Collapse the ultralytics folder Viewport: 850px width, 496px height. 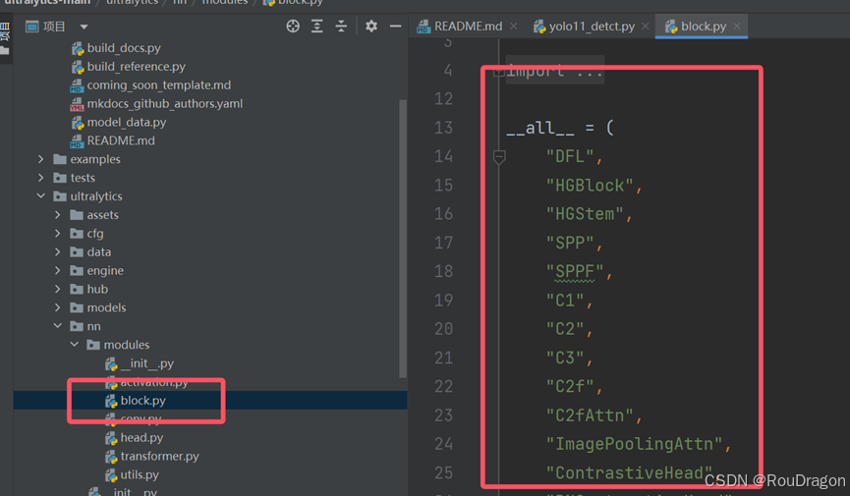tap(40, 196)
